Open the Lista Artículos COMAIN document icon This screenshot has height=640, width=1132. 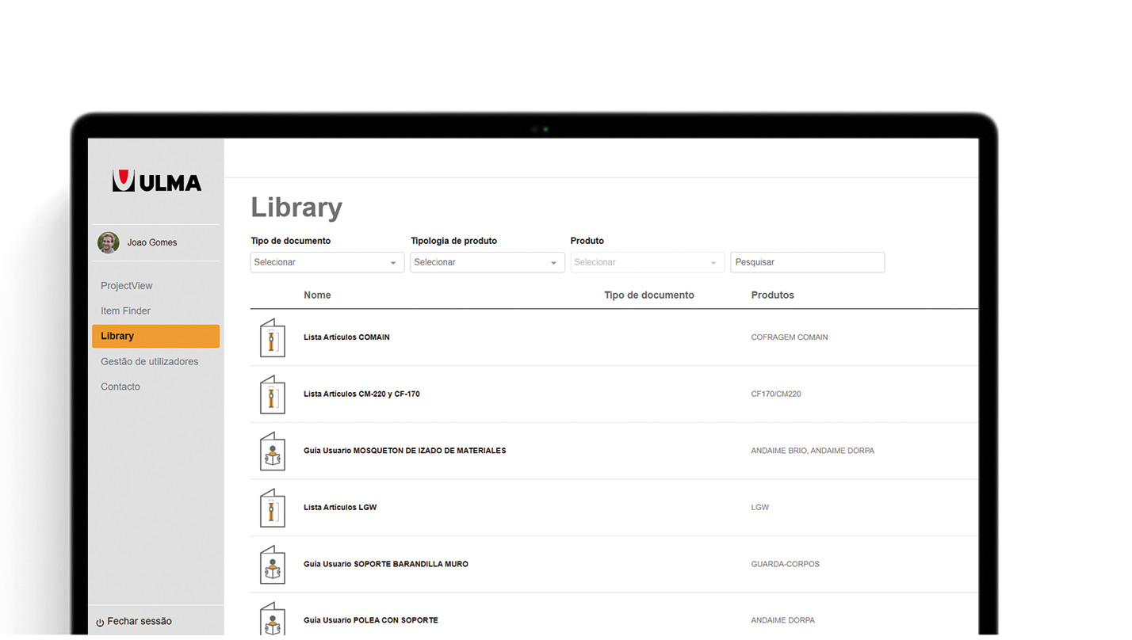tap(272, 337)
